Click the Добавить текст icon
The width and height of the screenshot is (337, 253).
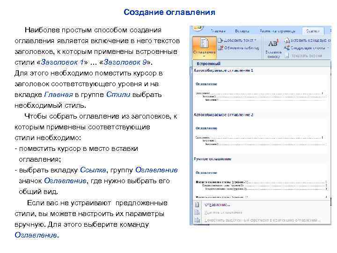point(220,40)
